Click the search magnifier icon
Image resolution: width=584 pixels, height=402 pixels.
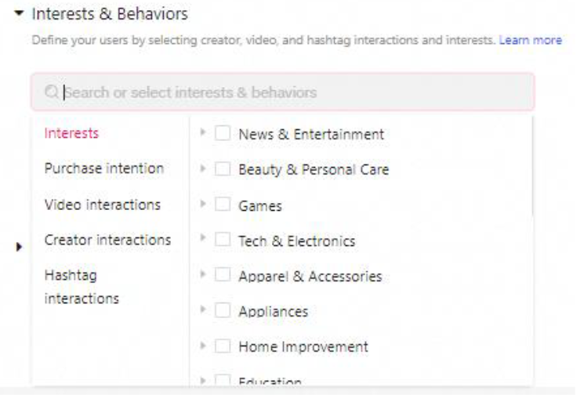(x=52, y=92)
